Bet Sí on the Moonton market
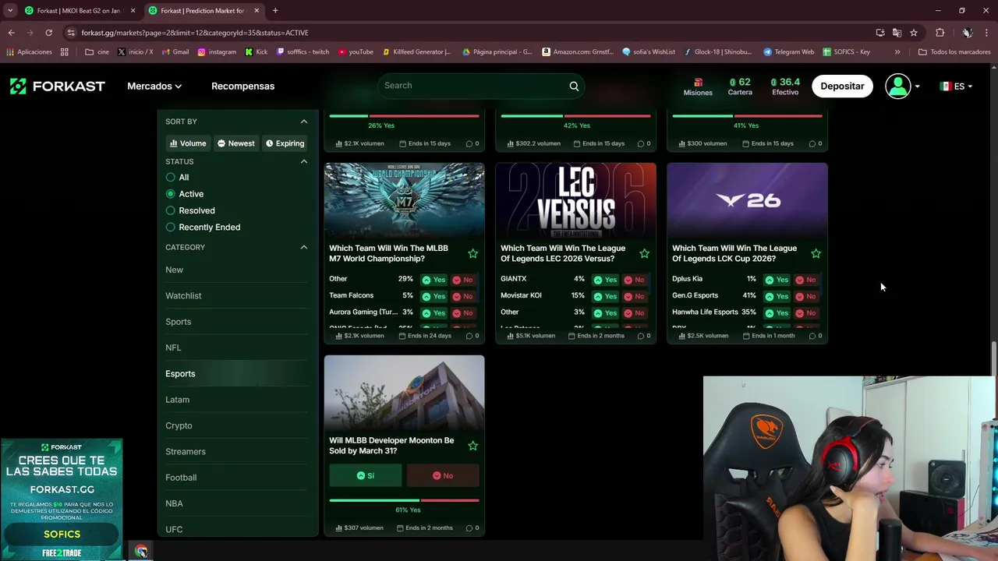The height and width of the screenshot is (561, 998). 365,475
